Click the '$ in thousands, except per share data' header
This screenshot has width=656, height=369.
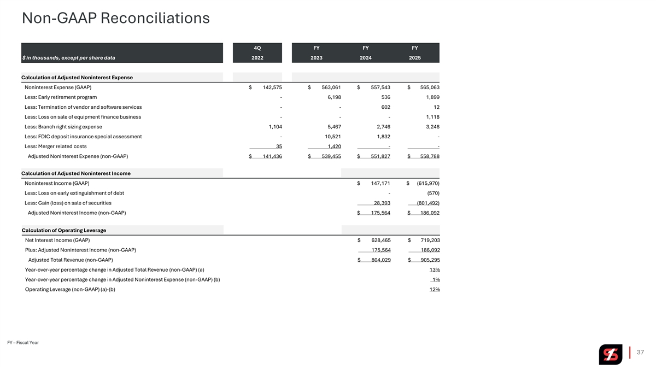pyautogui.click(x=69, y=57)
